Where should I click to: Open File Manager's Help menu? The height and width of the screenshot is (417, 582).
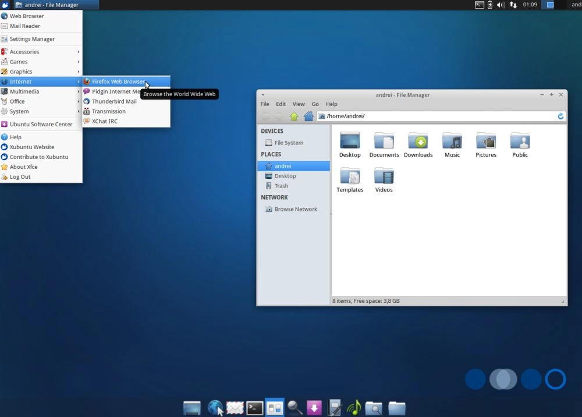(x=332, y=104)
